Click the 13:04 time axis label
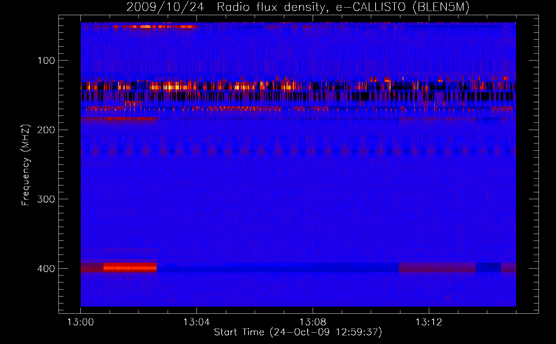 click(197, 322)
